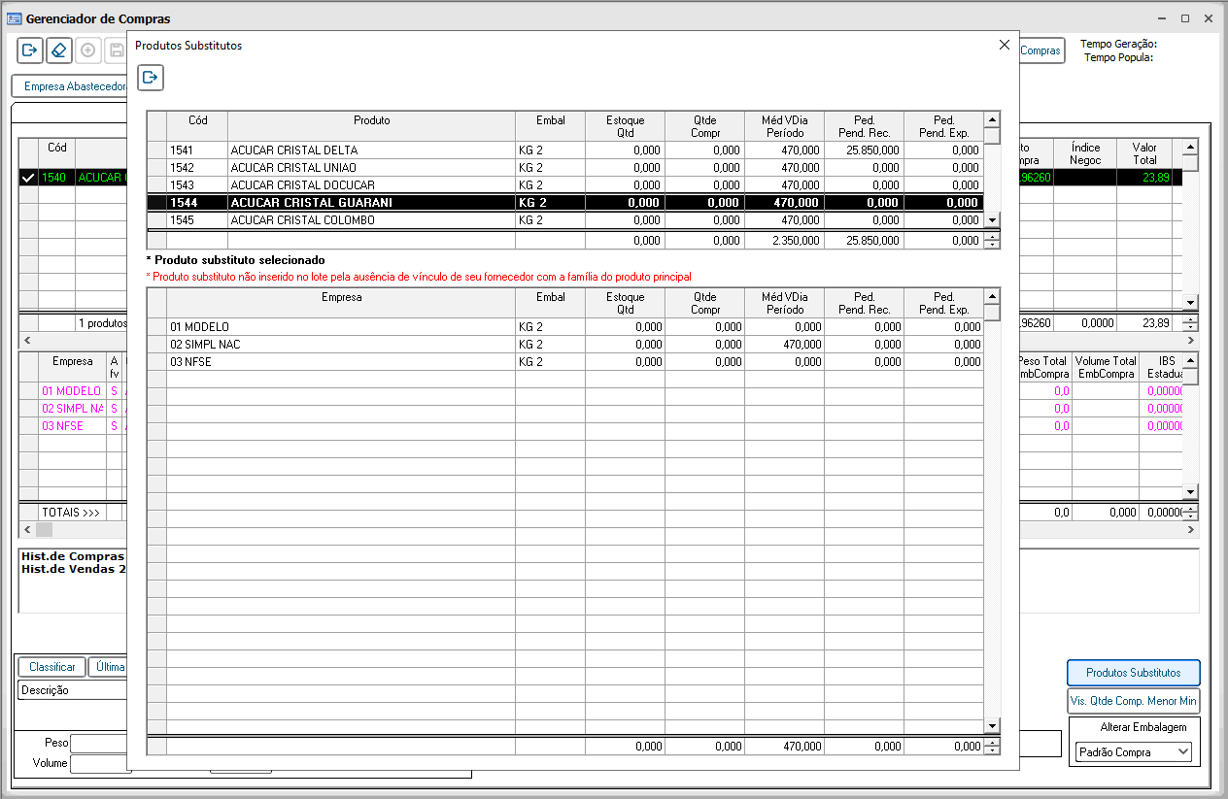
Task: Click the Produto column header
Action: pyautogui.click(x=371, y=126)
